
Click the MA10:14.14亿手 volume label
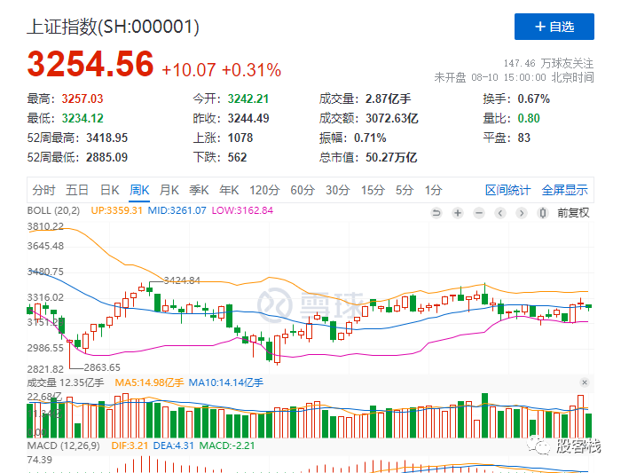point(225,382)
